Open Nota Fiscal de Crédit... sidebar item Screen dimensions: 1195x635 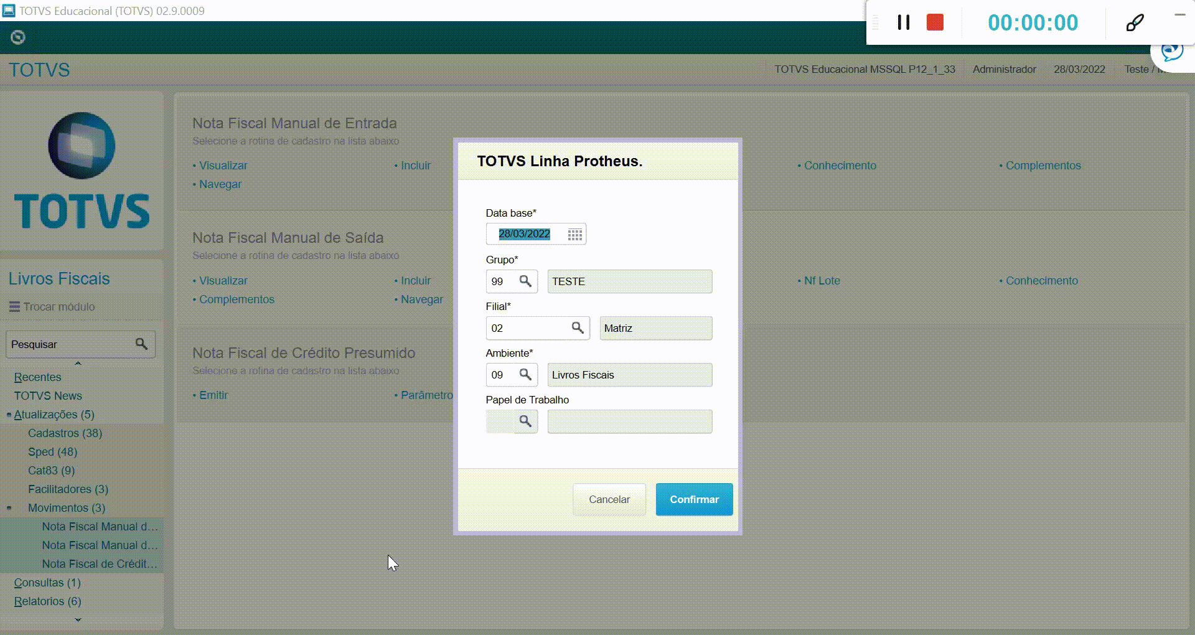tap(100, 564)
